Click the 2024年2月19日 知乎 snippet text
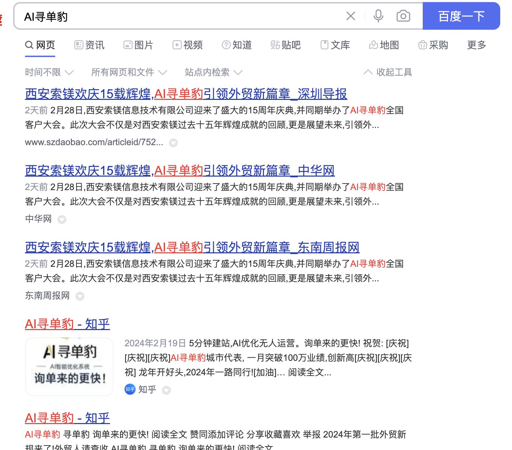 [268, 358]
